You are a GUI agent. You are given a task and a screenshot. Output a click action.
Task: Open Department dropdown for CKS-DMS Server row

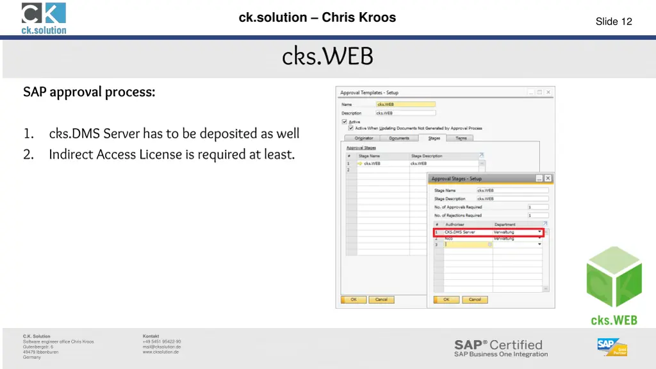539,232
